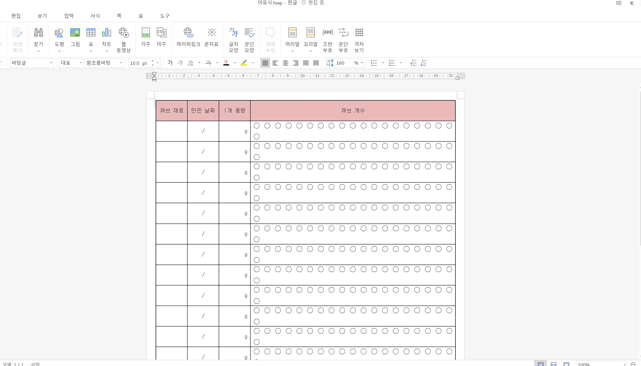Open the 서식 menu
This screenshot has height=366, width=641.
click(x=95, y=16)
